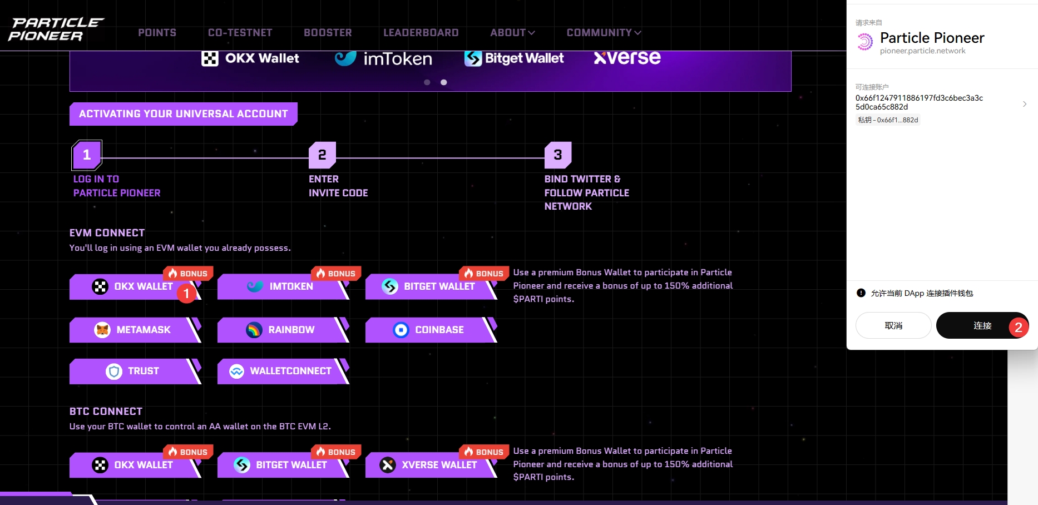
Task: Expand the connectable account chevron
Action: pos(1025,104)
